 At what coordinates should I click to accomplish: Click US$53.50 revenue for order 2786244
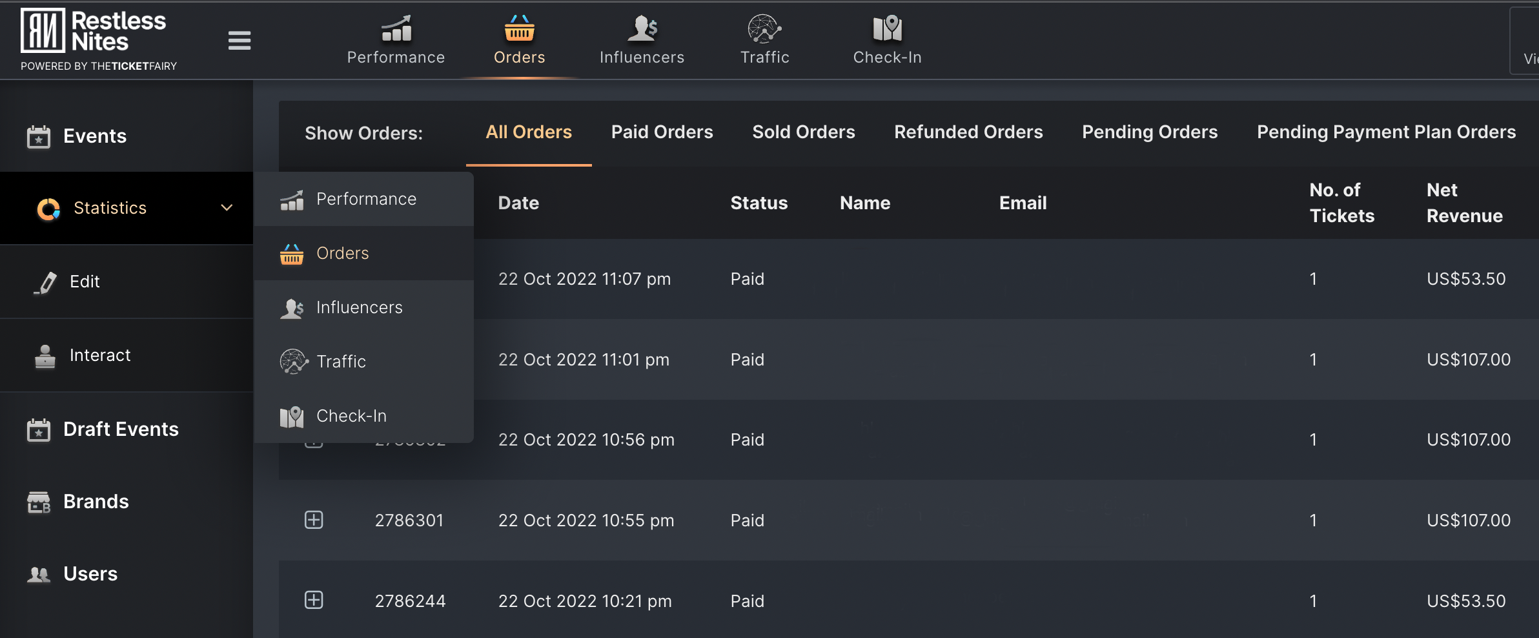point(1466,601)
